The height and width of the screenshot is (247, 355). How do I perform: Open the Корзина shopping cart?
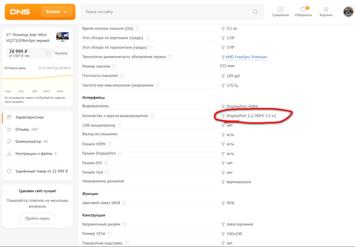[326, 12]
